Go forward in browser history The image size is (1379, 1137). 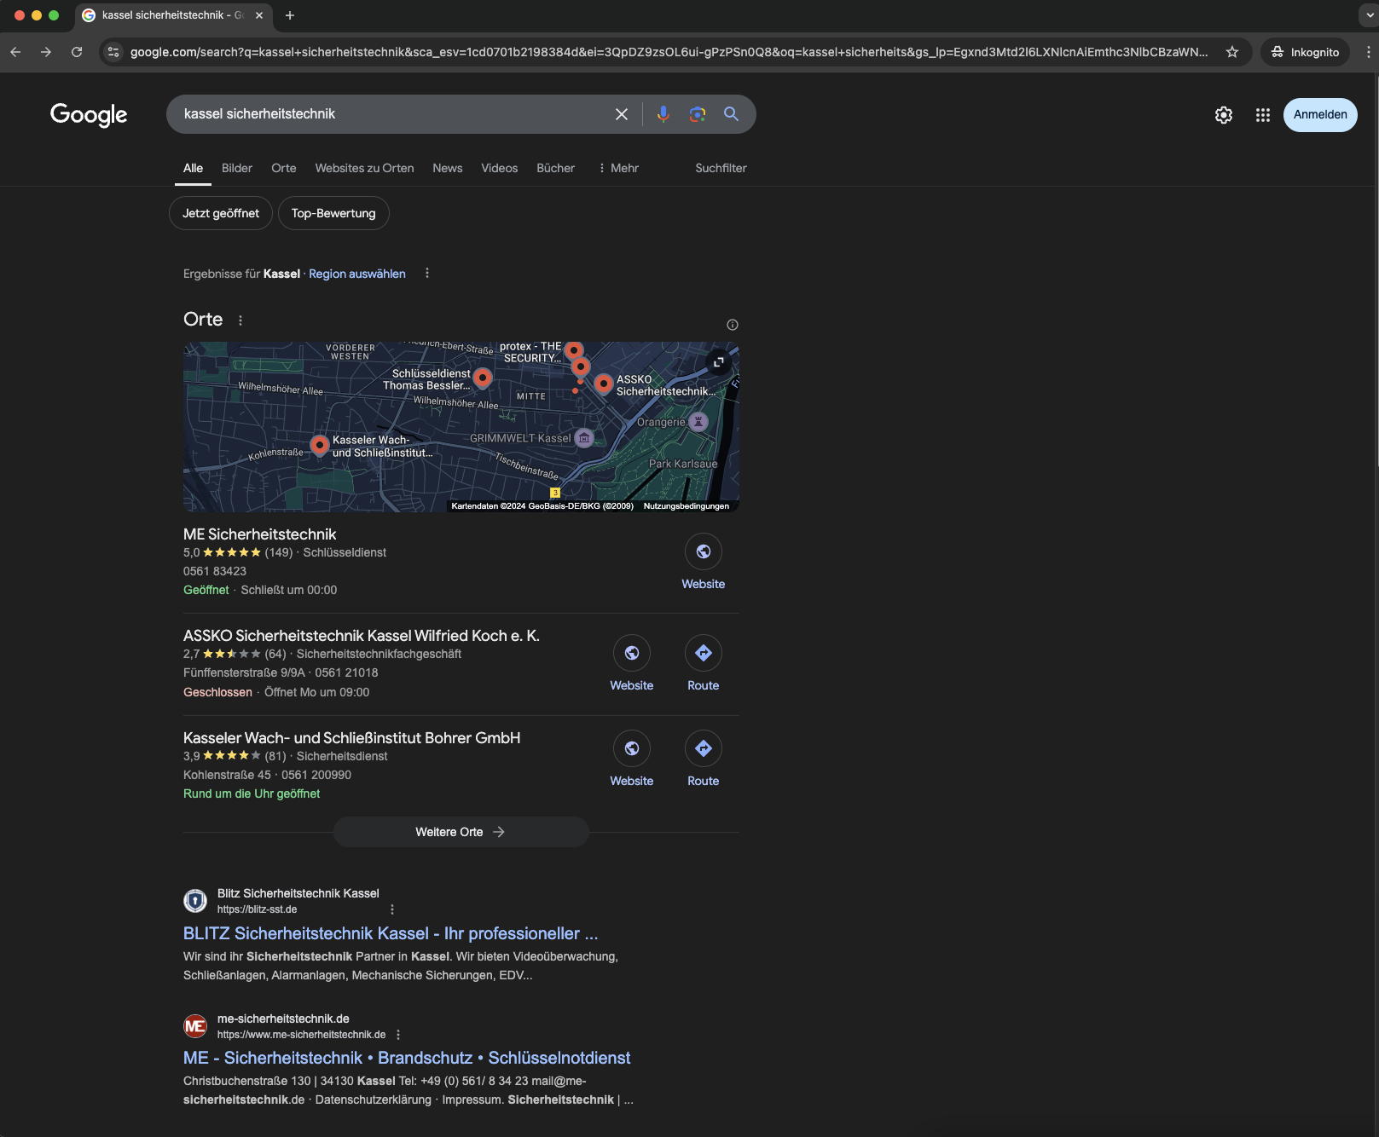tap(46, 52)
